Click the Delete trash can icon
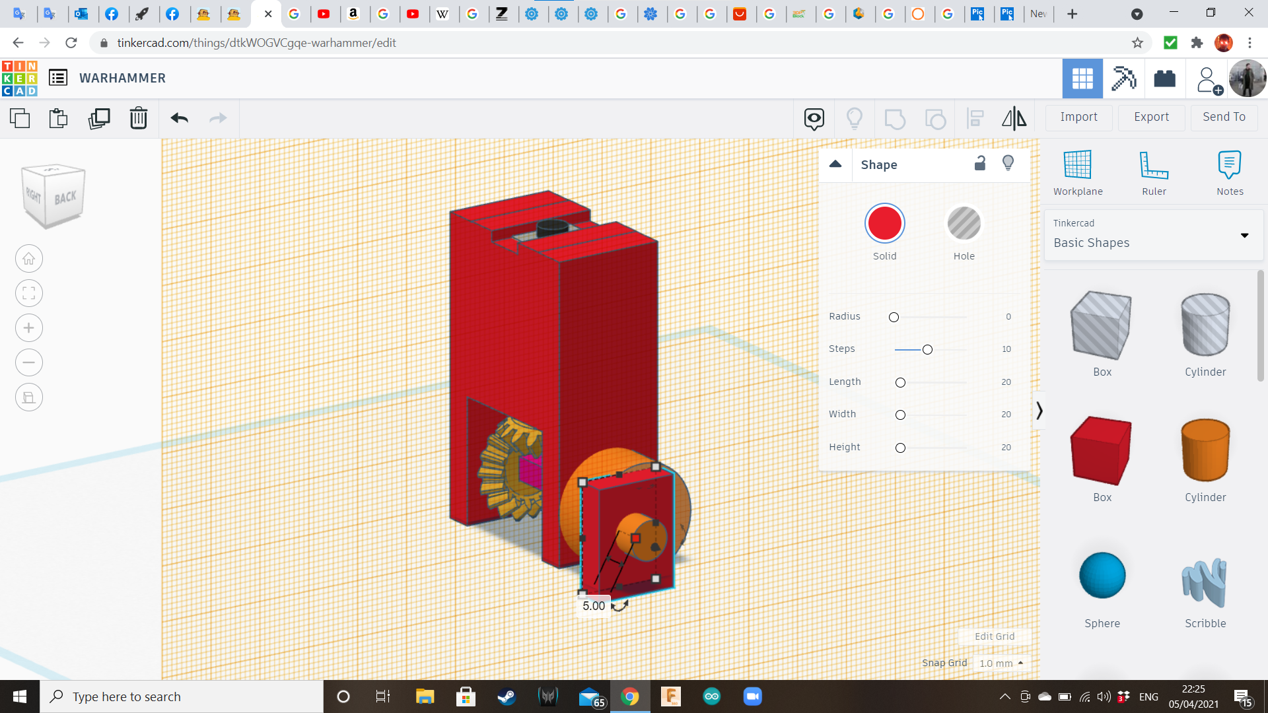The height and width of the screenshot is (713, 1268). coord(139,119)
